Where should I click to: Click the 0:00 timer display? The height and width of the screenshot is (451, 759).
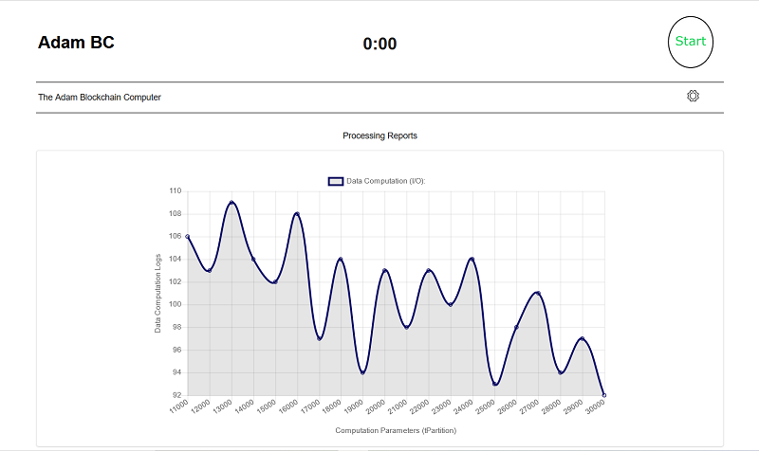click(380, 44)
